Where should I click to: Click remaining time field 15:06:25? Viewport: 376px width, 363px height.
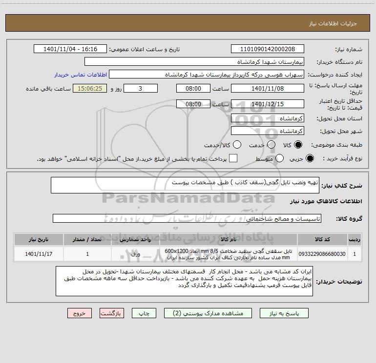(x=90, y=89)
